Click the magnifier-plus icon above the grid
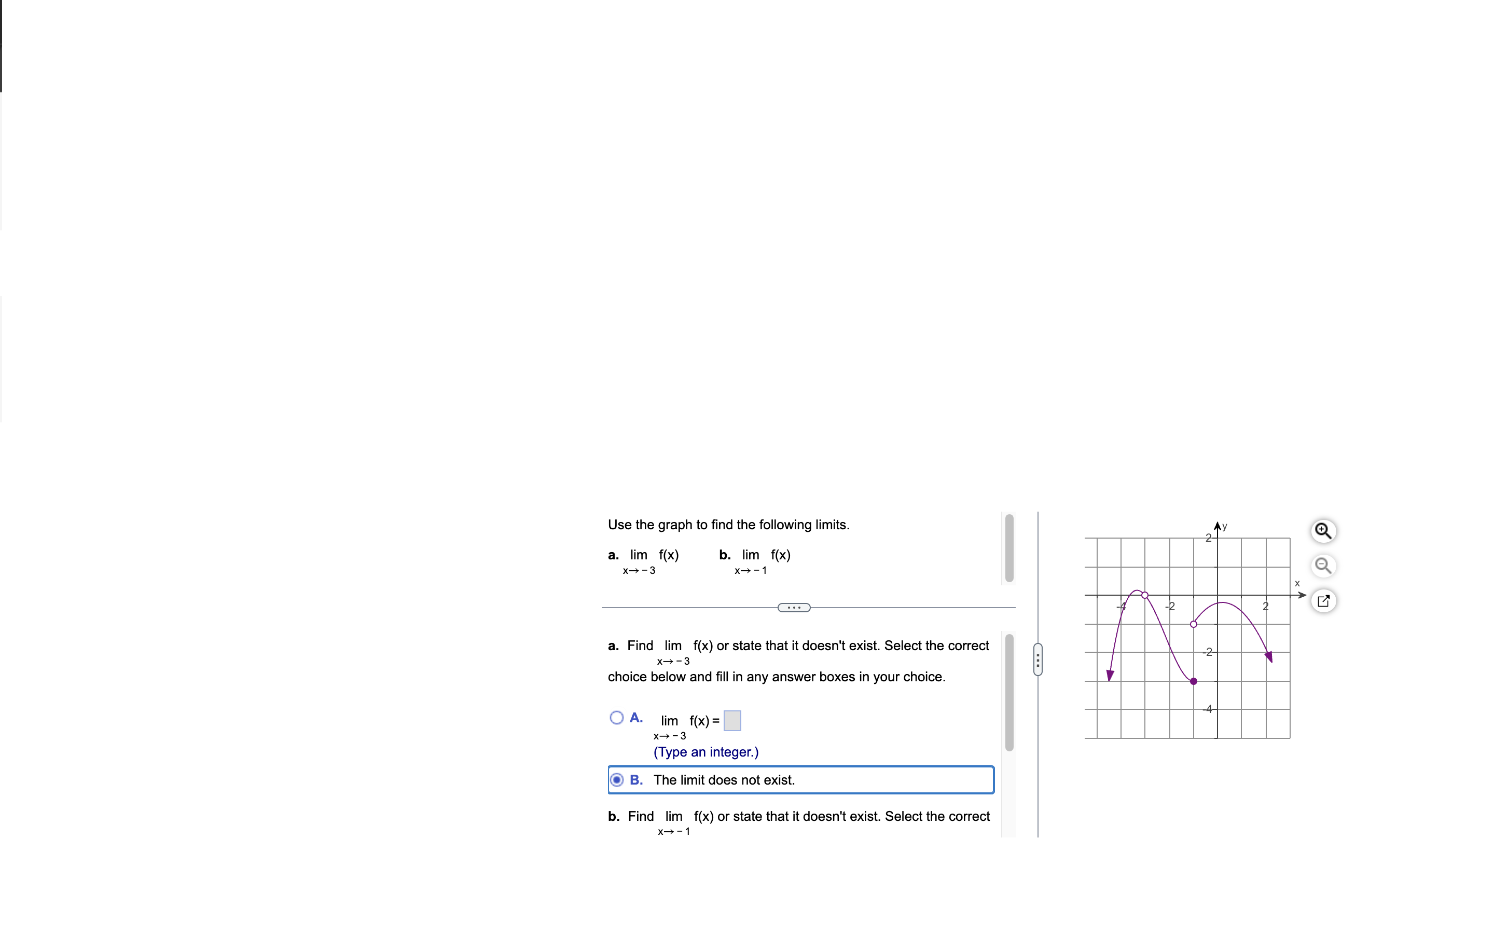 click(1324, 531)
